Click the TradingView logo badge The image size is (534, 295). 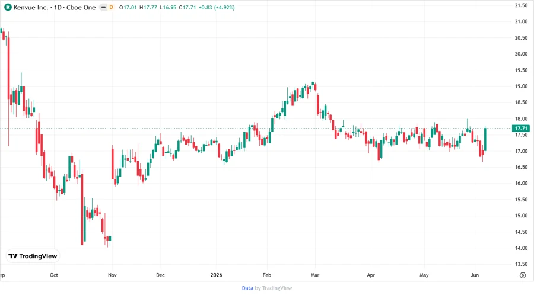(x=33, y=256)
